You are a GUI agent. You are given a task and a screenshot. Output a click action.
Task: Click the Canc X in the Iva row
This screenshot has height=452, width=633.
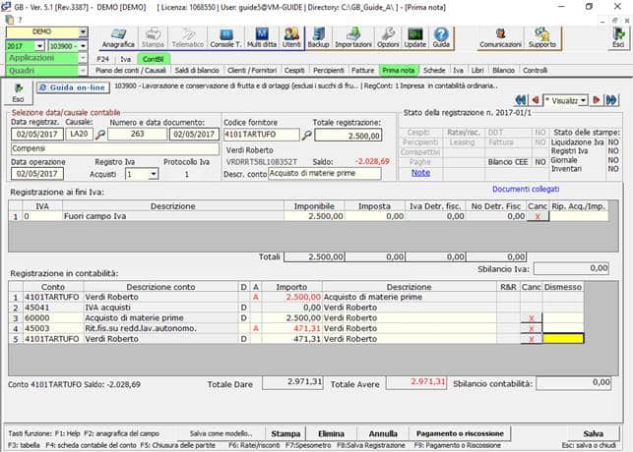538,217
